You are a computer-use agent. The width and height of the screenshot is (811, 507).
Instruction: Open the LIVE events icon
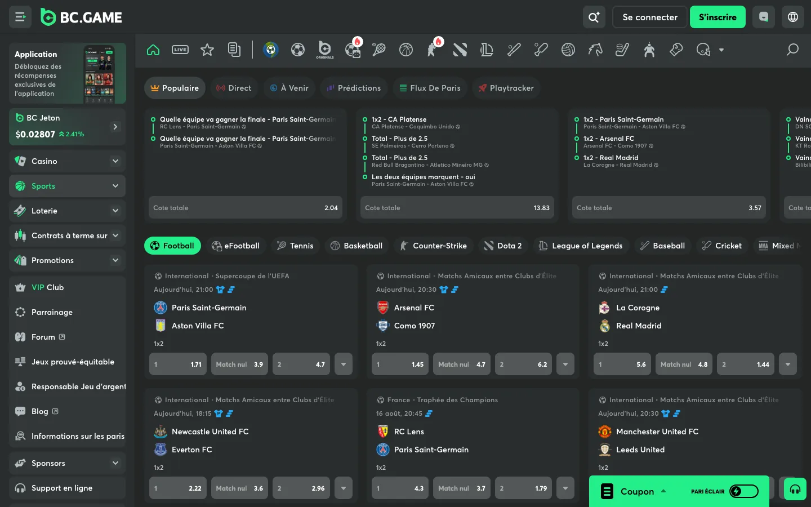[x=180, y=50]
